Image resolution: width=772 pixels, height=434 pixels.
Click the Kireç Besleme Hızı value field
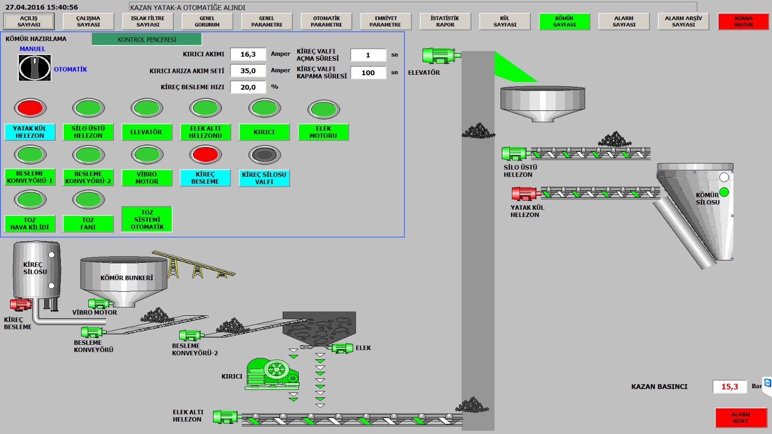click(x=248, y=87)
